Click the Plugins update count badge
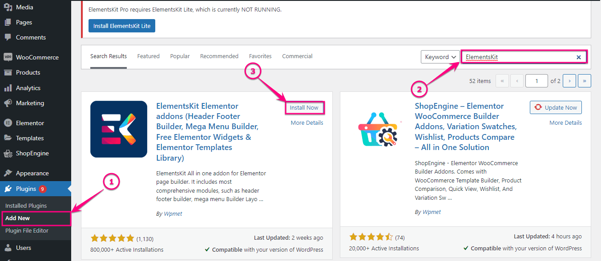This screenshot has height=261, width=601. click(42, 189)
